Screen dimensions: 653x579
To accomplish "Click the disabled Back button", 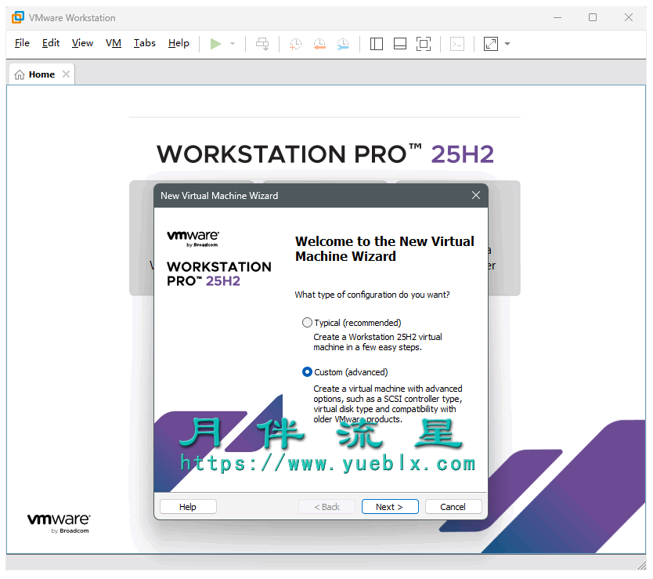I will (327, 507).
